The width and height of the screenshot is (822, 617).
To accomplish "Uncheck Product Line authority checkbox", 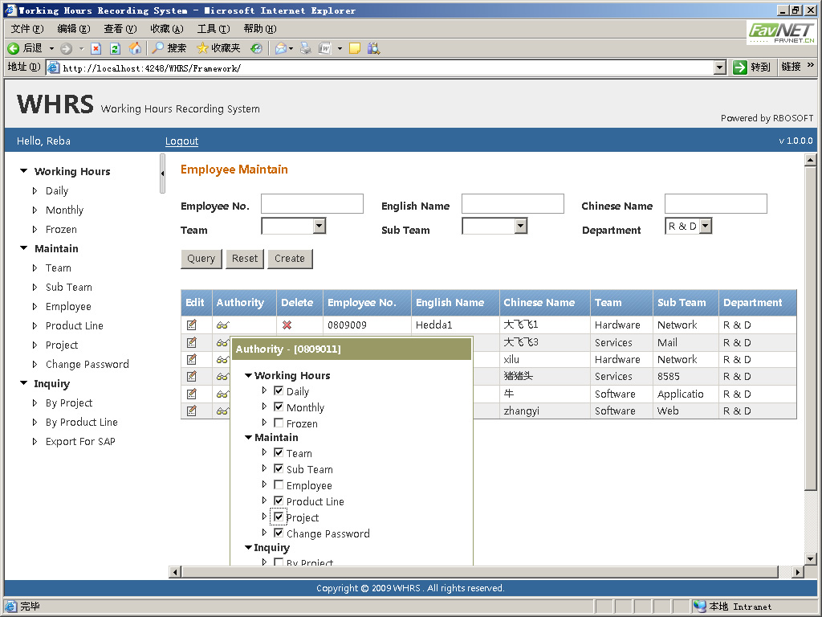I will click(x=279, y=501).
